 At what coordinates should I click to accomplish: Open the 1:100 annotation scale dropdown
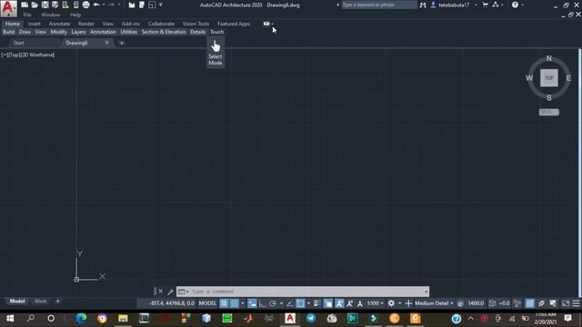pyautogui.click(x=376, y=303)
